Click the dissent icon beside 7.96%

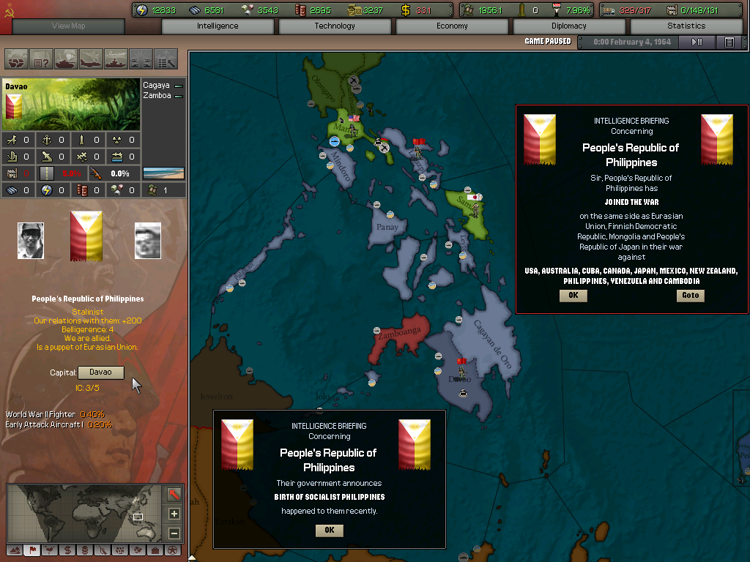pos(557,10)
